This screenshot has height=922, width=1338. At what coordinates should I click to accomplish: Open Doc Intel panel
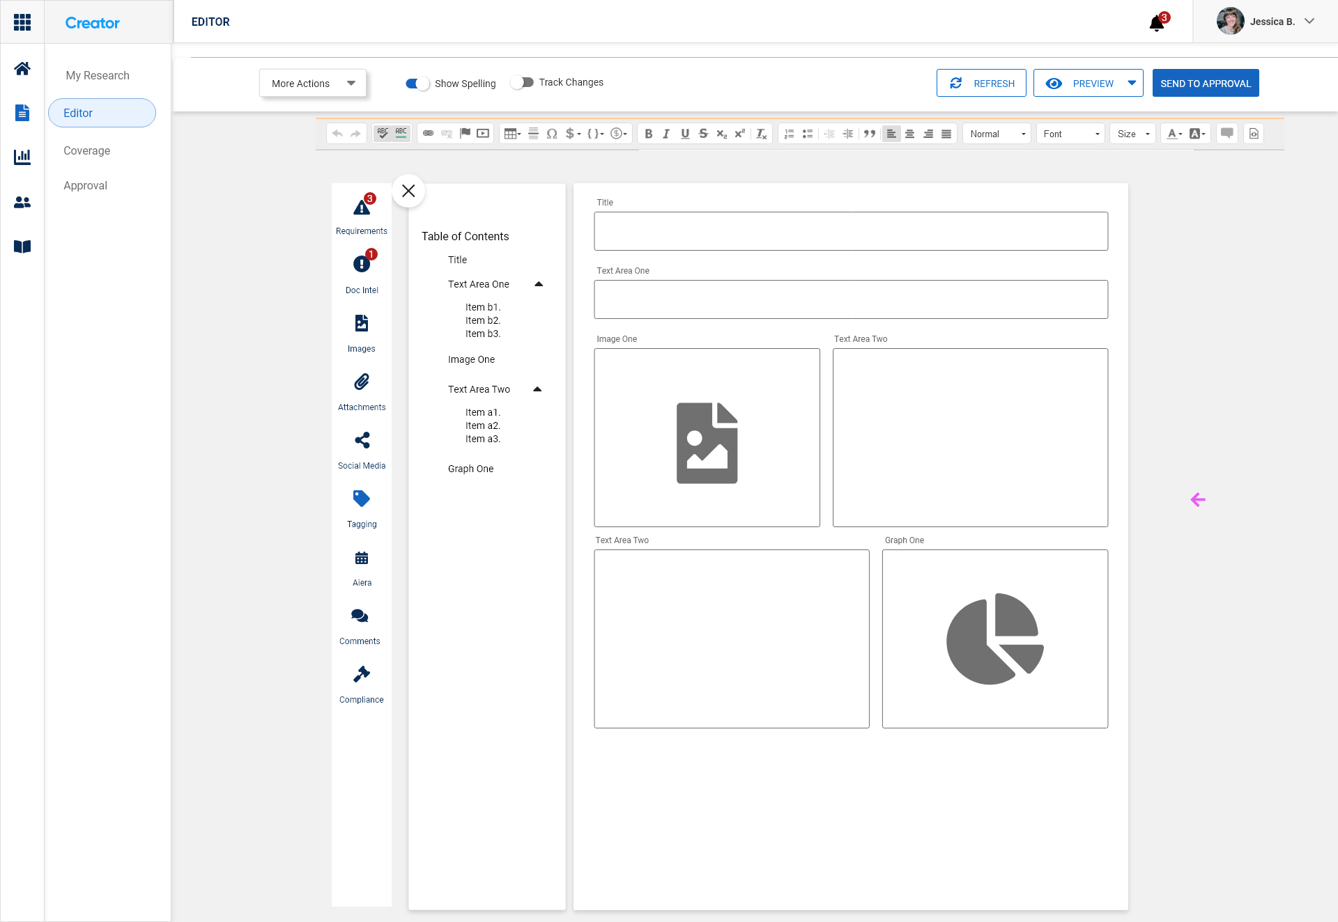pyautogui.click(x=362, y=265)
